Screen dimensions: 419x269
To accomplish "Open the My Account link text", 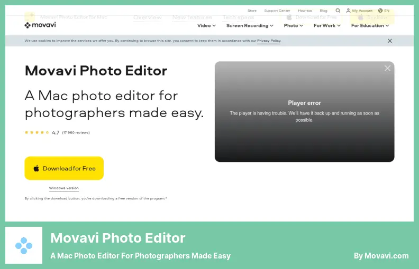I will click(362, 11).
